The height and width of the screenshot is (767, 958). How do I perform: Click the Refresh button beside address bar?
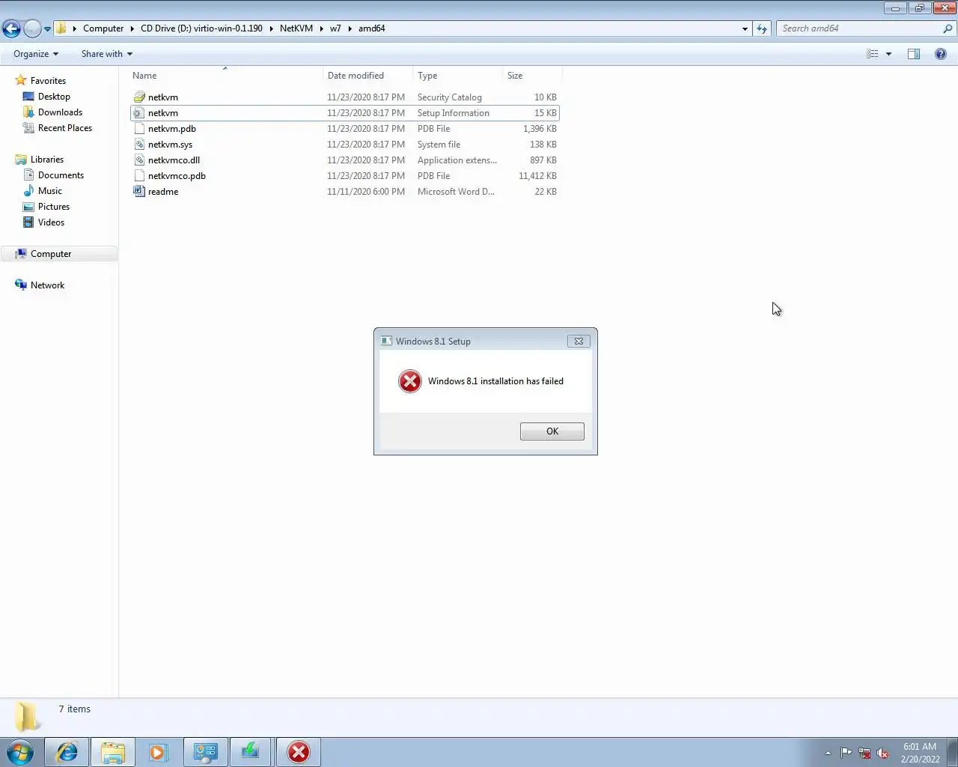(x=762, y=28)
